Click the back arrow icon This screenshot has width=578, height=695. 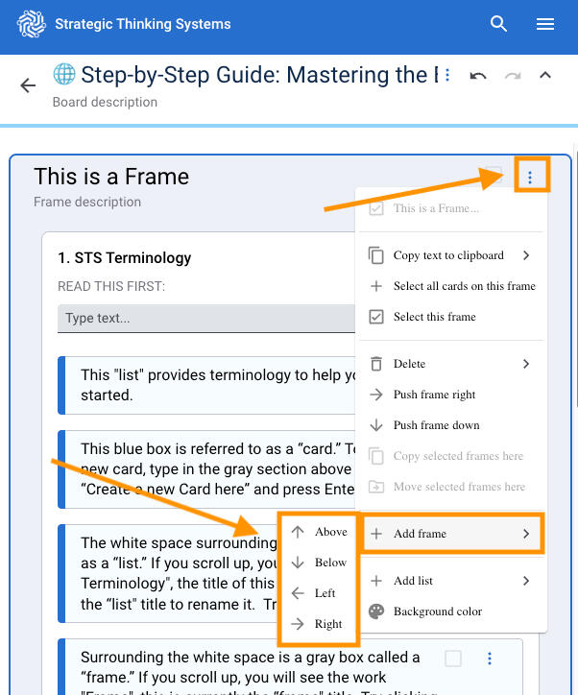click(x=28, y=85)
